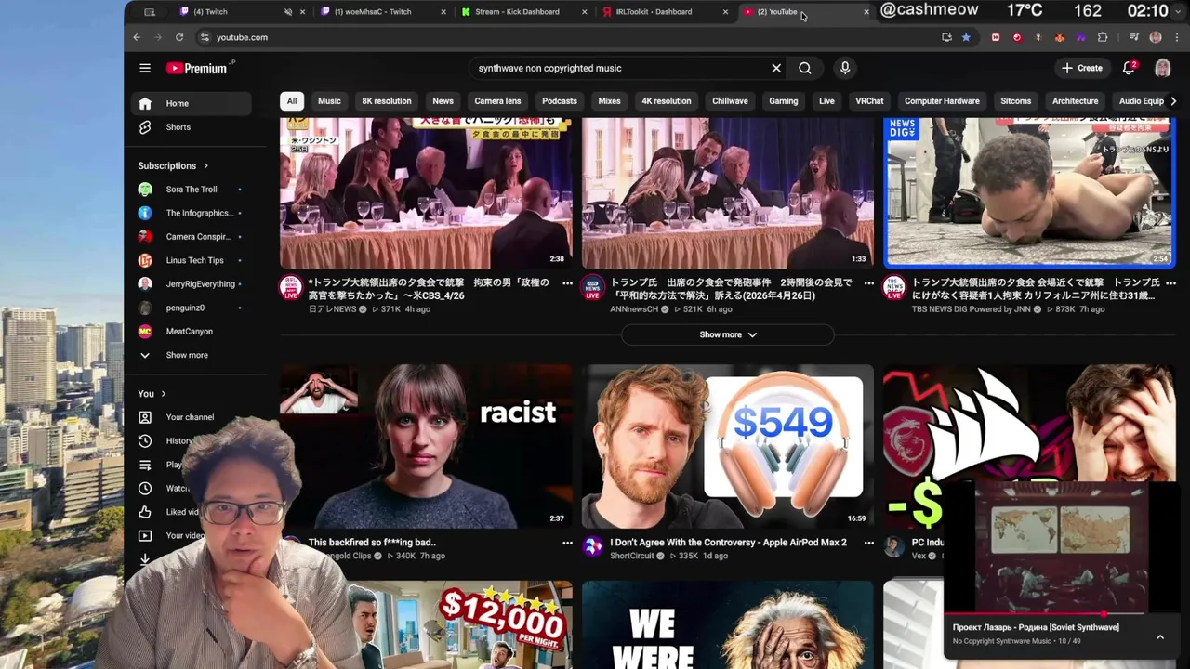Open the You section chevron
Viewport: 1190px width, 669px height.
[x=164, y=394]
